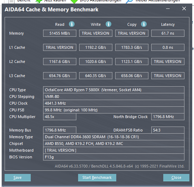
Task: Click DRAM:FSB Ratio value 54:3
Action: pos(168,130)
